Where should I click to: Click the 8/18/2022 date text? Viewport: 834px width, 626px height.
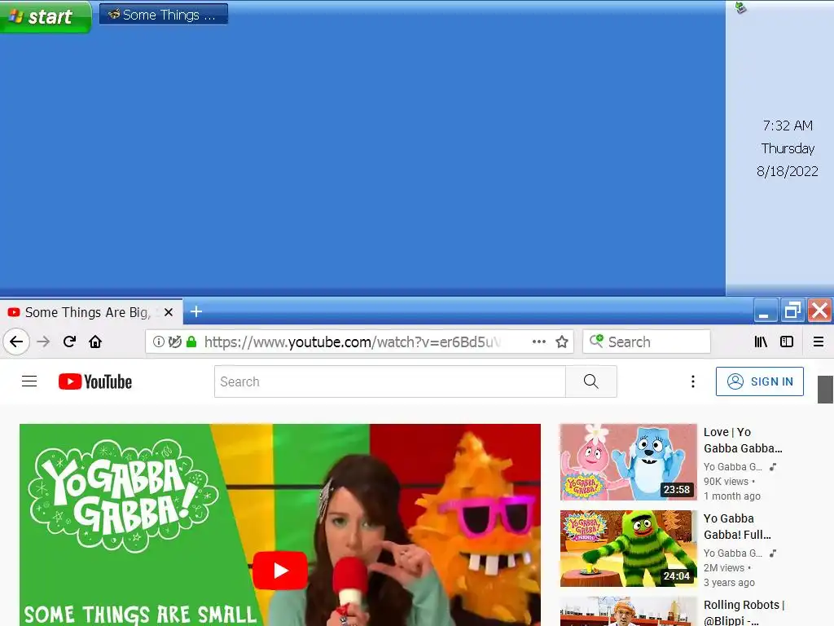[788, 171]
